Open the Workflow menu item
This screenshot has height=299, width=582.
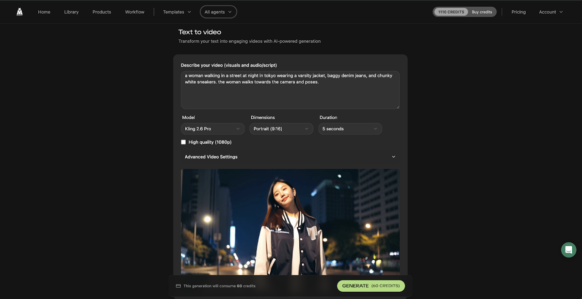click(134, 12)
